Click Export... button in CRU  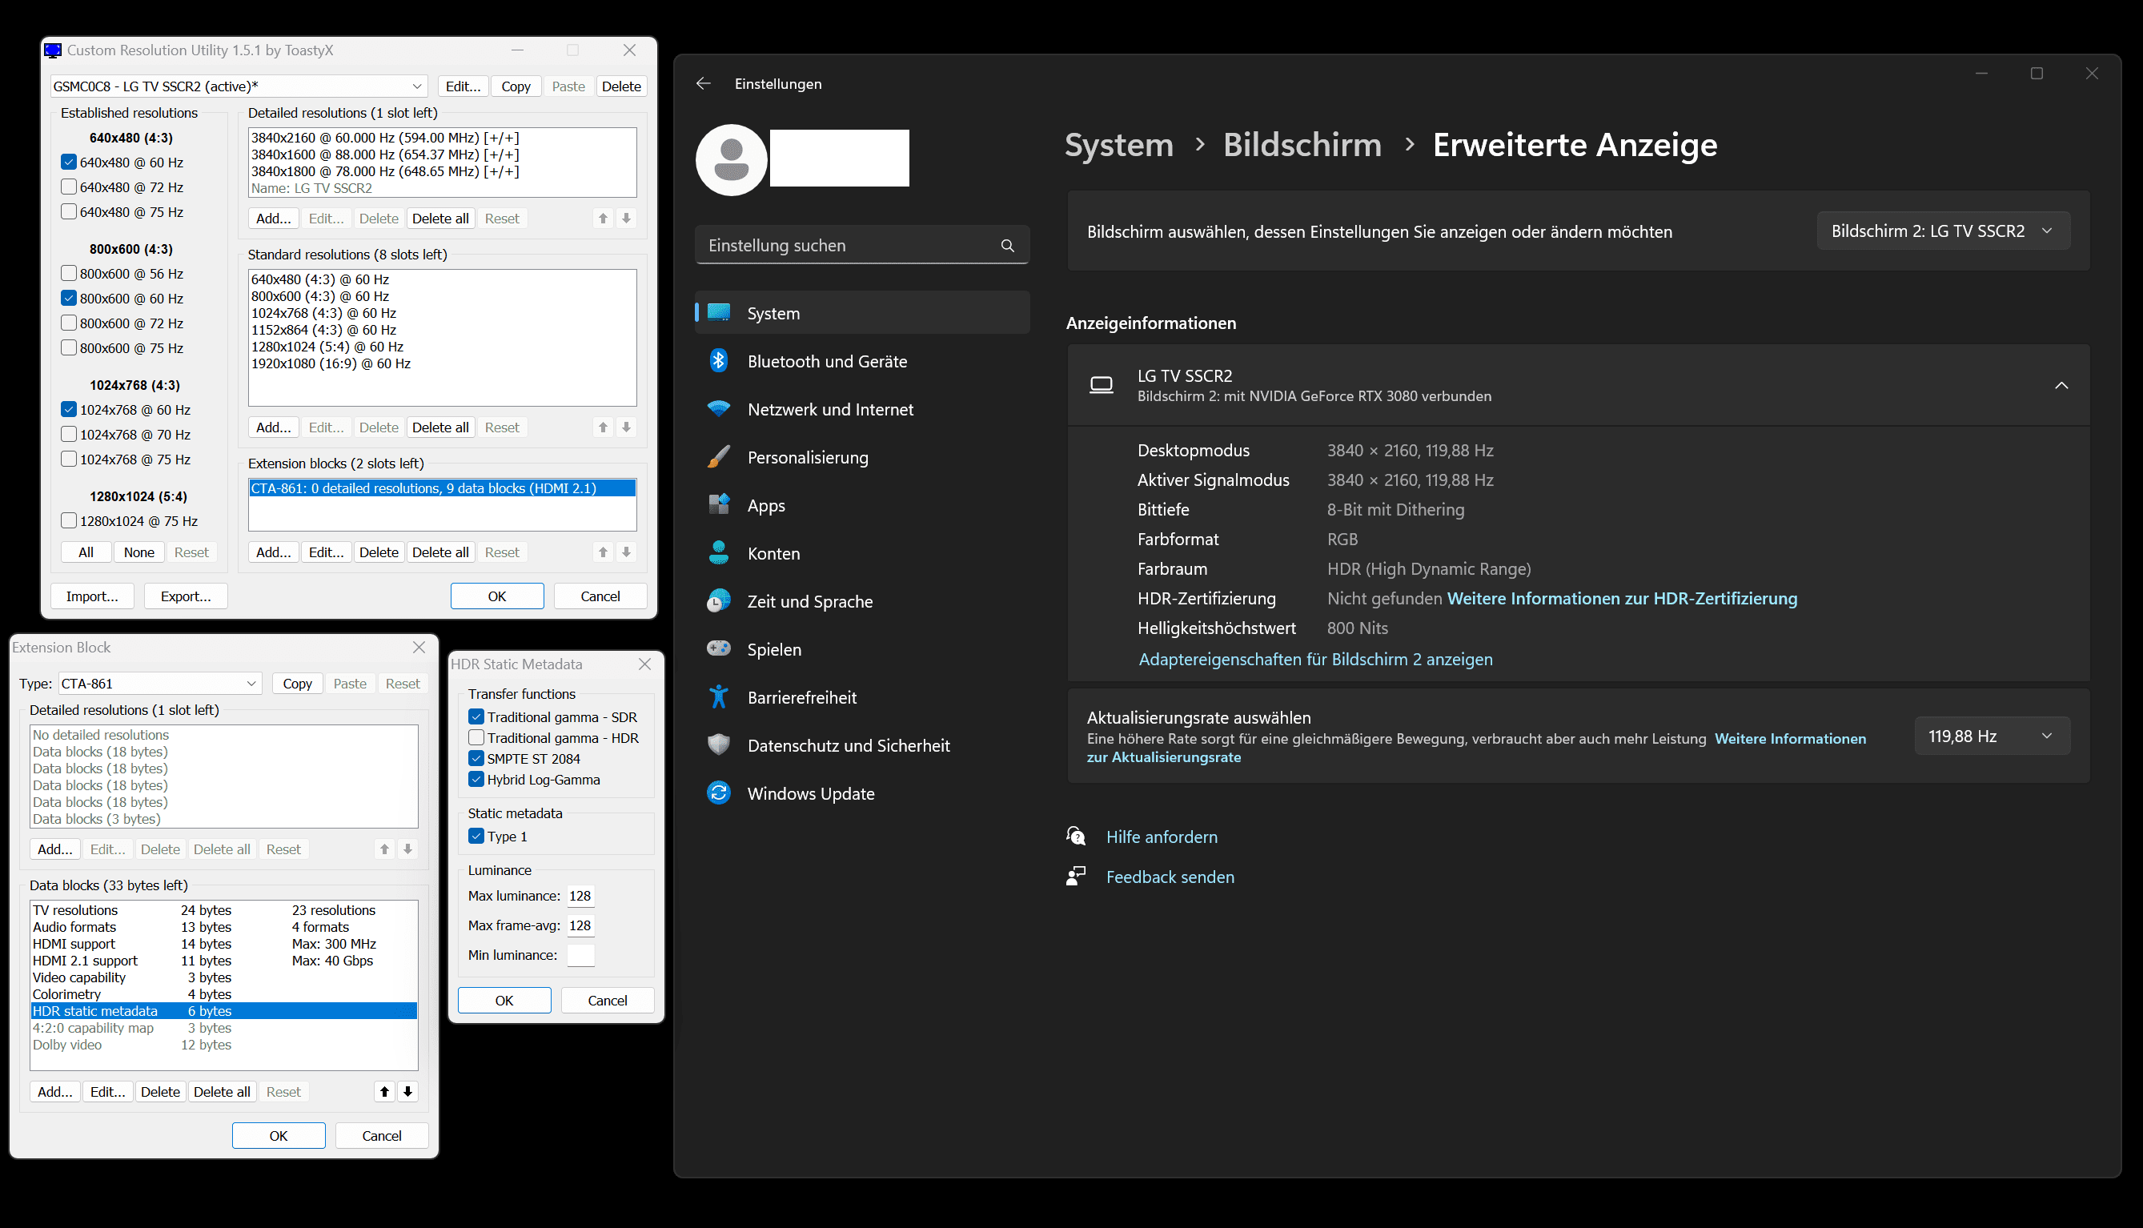pos(186,596)
